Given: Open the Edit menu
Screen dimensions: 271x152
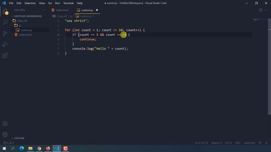Looking at the screenshot, I should pyautogui.click(x=19, y=3).
